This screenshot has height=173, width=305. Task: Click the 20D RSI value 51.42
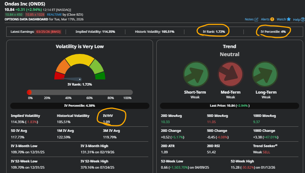pos(211,152)
